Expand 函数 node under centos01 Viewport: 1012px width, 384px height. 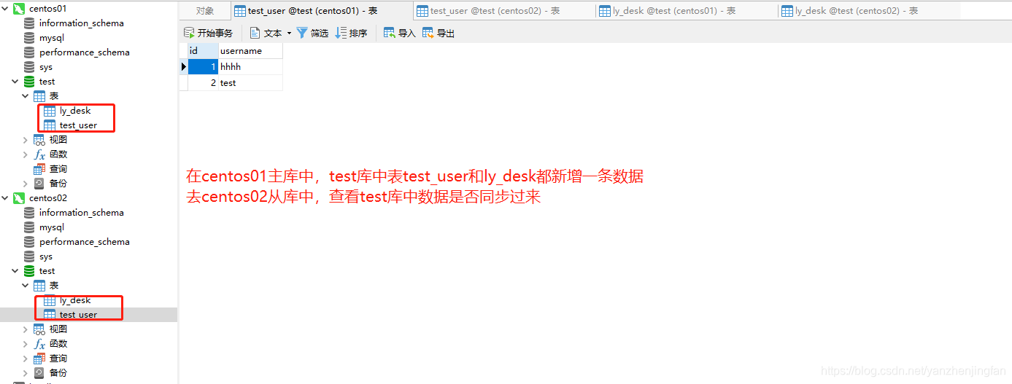tap(26, 154)
